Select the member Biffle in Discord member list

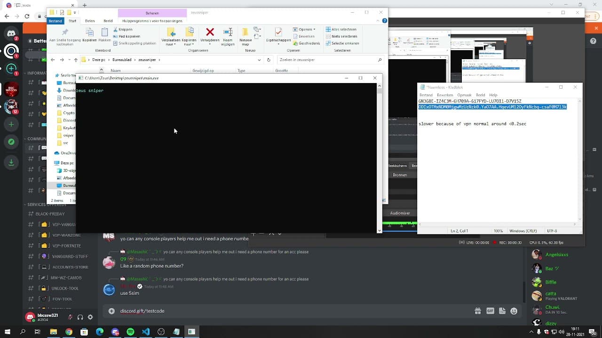coord(551,282)
